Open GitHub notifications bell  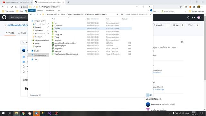pos(188,17)
